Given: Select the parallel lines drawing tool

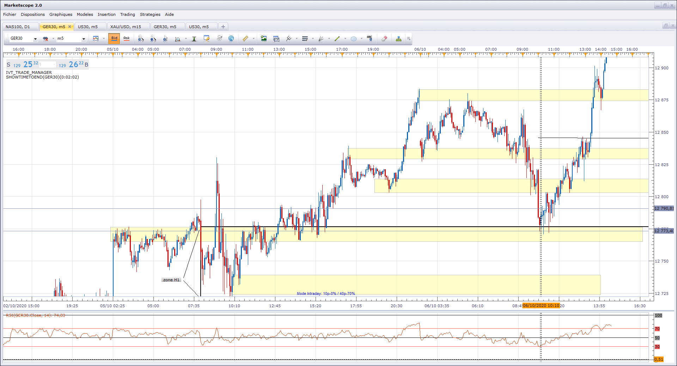Looking at the screenshot, I should tap(289, 39).
